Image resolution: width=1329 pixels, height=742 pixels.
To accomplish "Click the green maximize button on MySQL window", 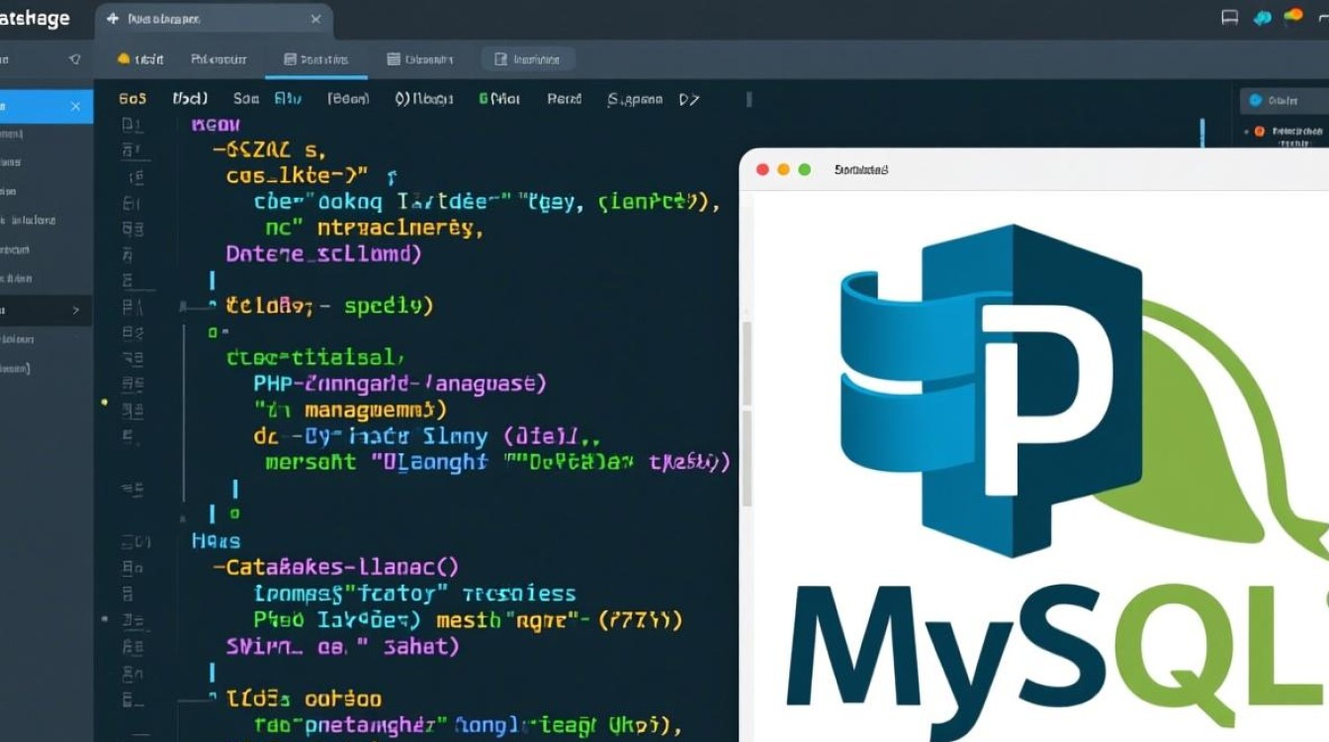I will 804,169.
